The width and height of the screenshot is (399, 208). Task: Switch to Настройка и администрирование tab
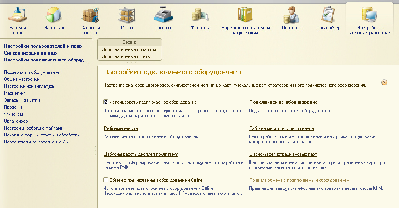pos(370,19)
